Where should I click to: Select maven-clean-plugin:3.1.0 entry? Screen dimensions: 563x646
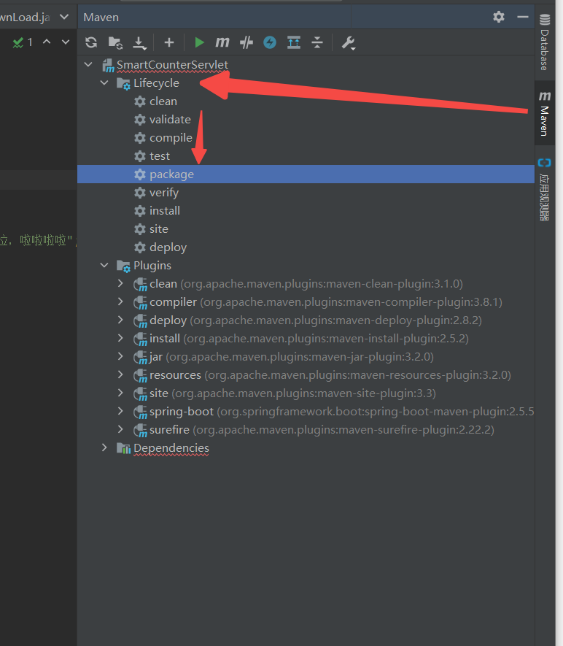[306, 284]
